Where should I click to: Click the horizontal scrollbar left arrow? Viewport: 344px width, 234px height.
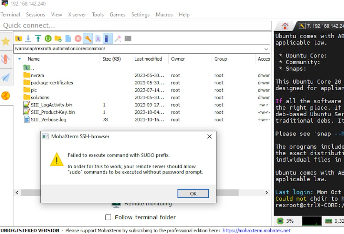coord(17,193)
